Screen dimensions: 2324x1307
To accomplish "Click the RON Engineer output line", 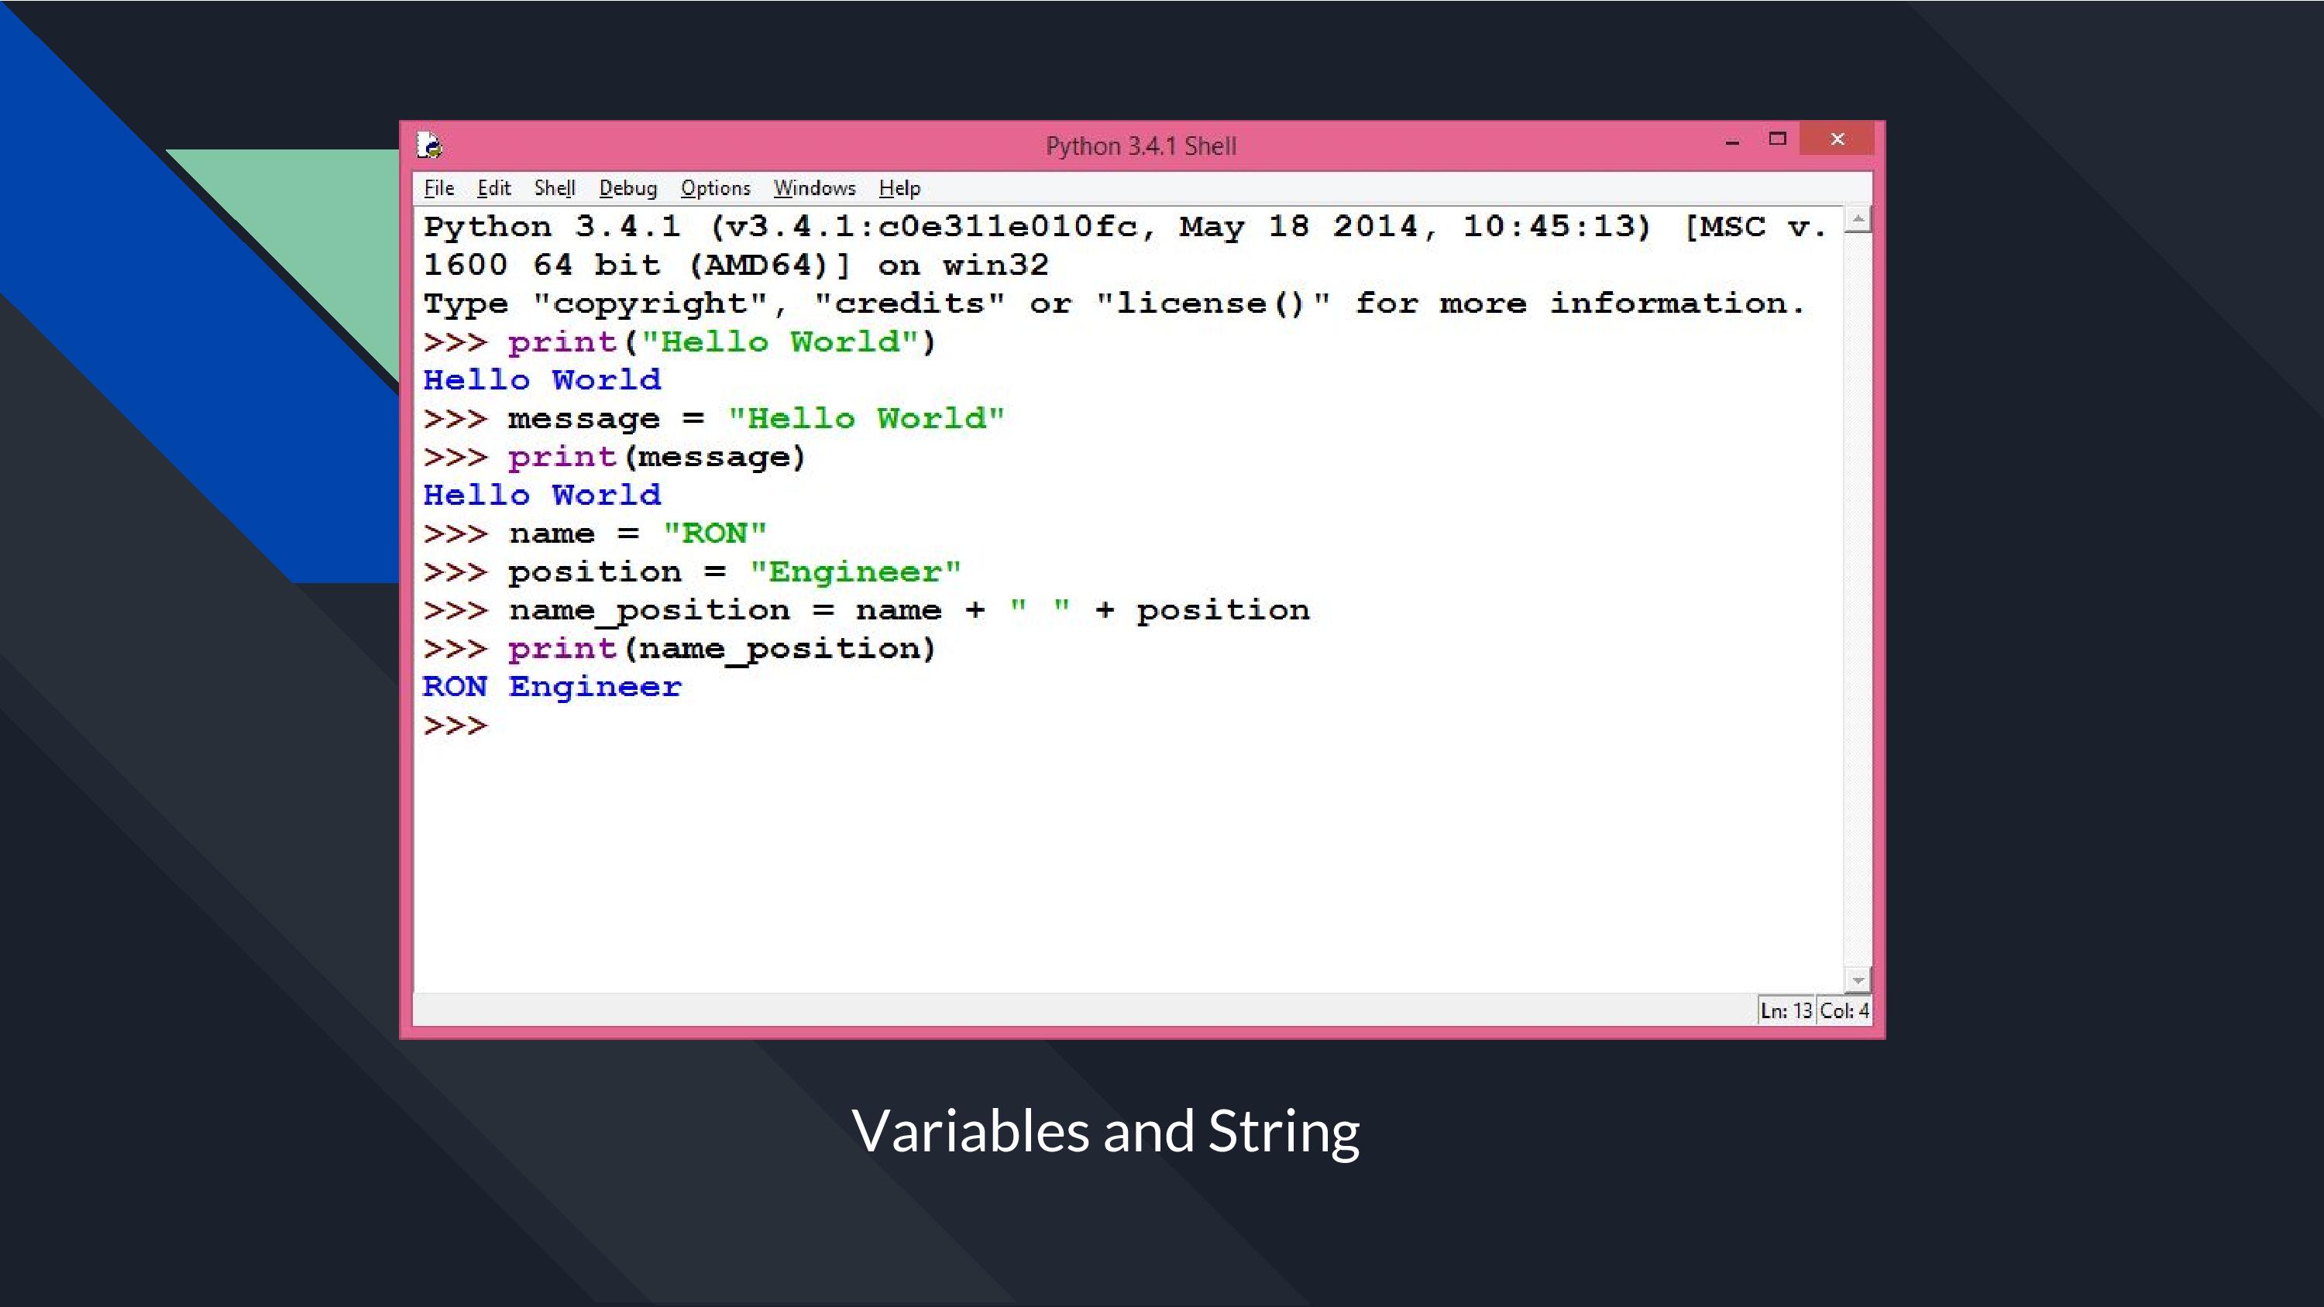I will [552, 687].
